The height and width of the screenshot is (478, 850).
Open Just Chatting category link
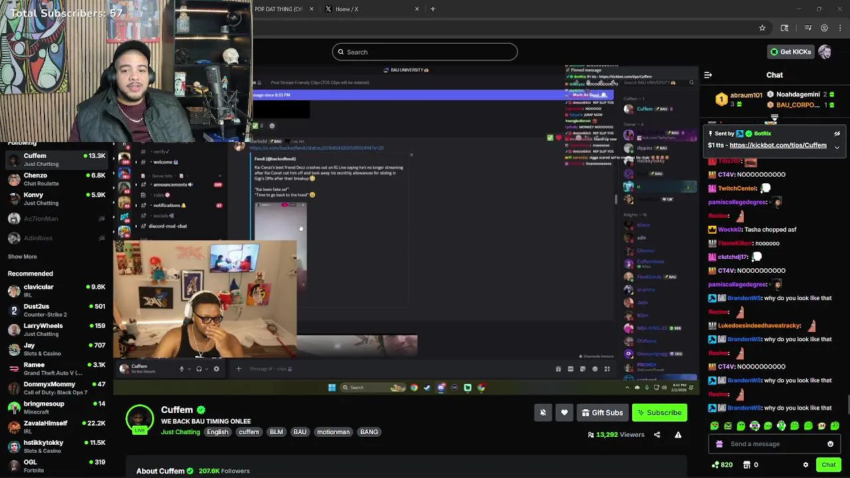click(180, 432)
